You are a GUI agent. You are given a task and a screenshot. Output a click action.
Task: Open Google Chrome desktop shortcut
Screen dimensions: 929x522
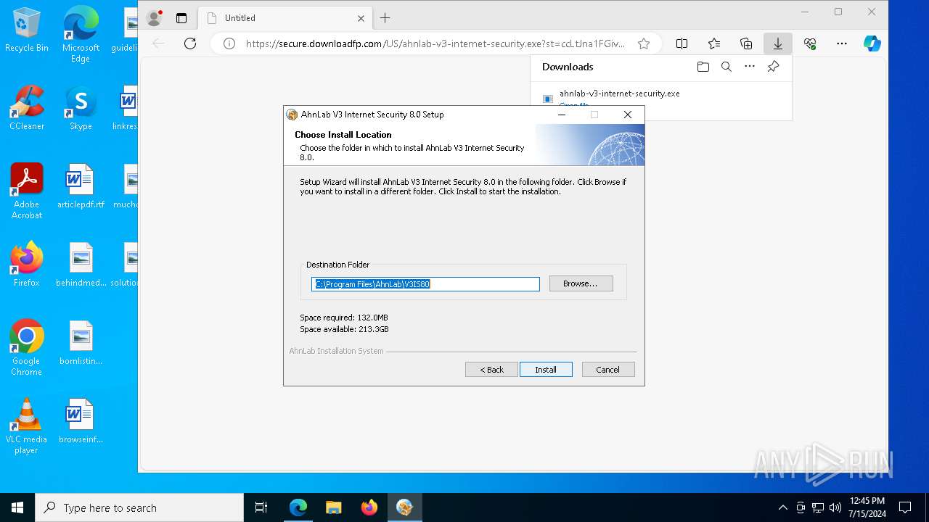[x=27, y=347]
